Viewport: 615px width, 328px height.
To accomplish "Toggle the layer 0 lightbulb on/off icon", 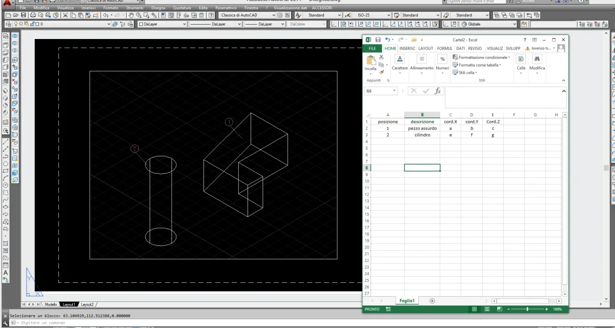I will (16, 24).
